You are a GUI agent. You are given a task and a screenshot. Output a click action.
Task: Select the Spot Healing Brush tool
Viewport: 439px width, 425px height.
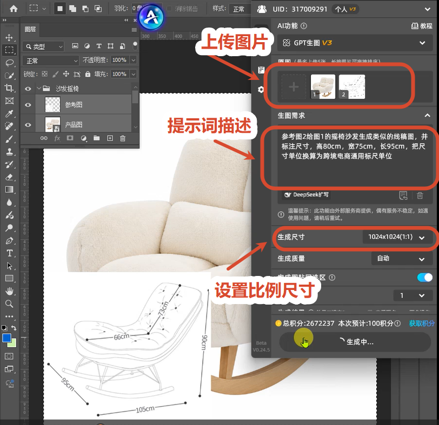[9, 126]
